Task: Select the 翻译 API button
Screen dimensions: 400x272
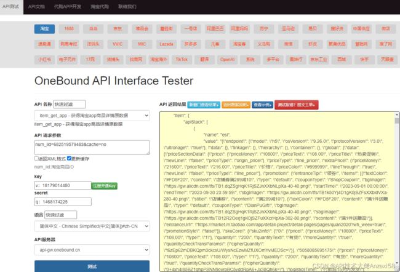Action: (204, 60)
